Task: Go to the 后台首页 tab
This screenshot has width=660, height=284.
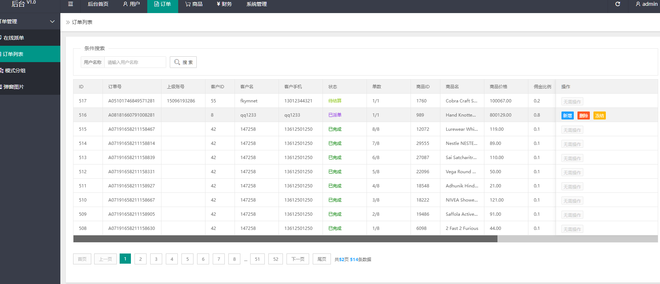Action: 98,4
